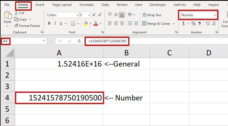Switch to the Page Layout tab
Viewport: 228px width, 126px height.
pos(62,5)
